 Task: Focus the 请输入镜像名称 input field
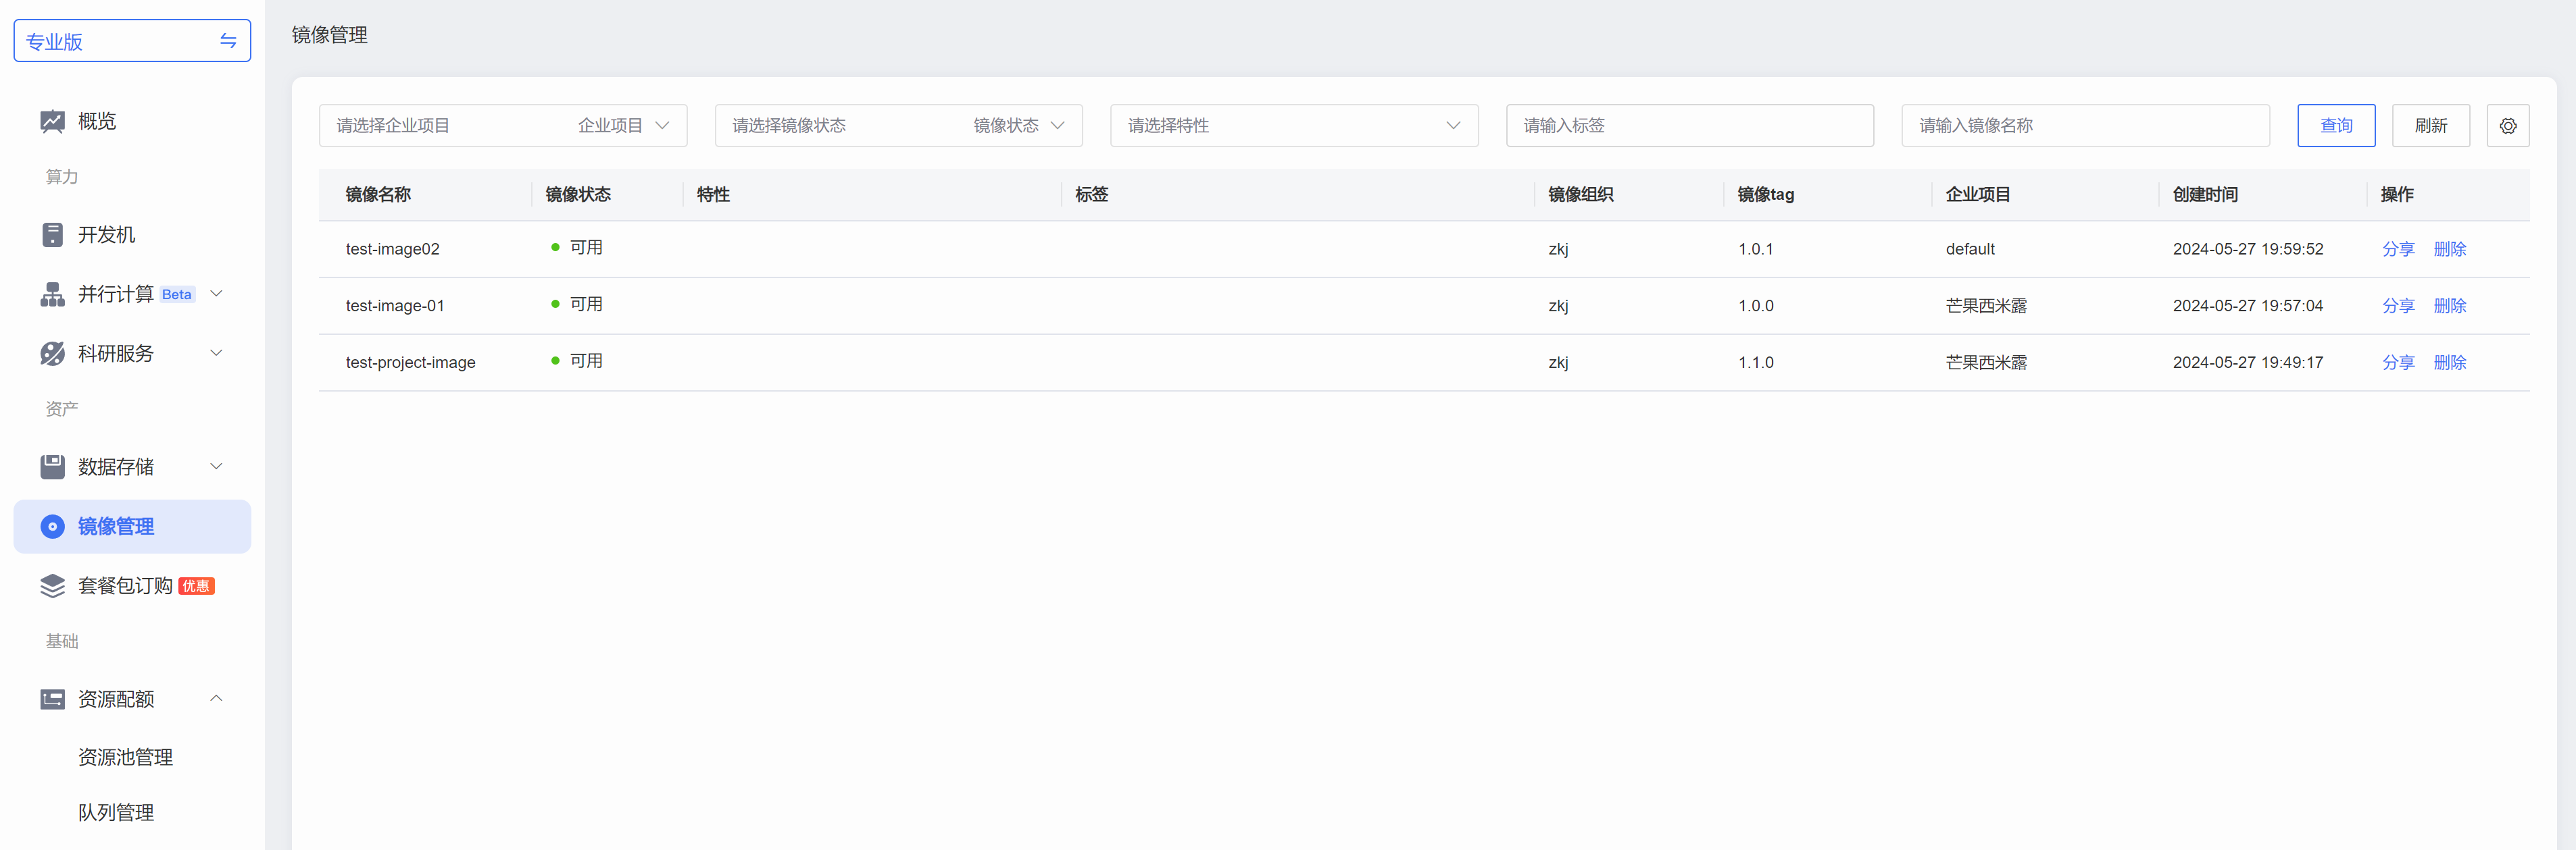click(x=2085, y=126)
